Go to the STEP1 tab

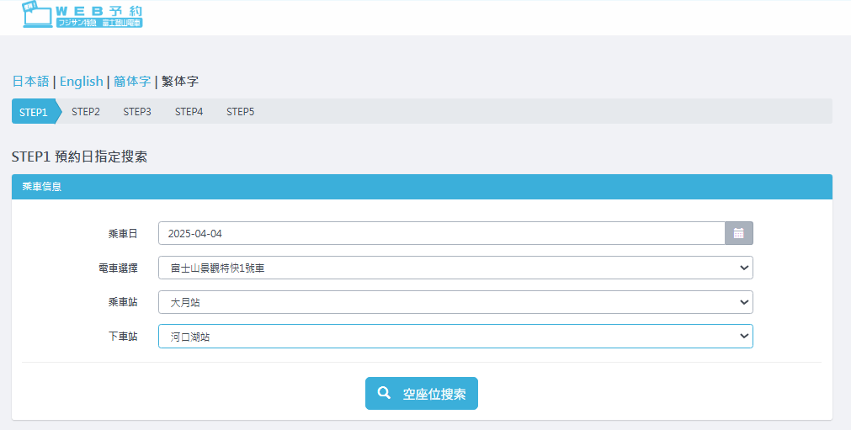point(34,112)
